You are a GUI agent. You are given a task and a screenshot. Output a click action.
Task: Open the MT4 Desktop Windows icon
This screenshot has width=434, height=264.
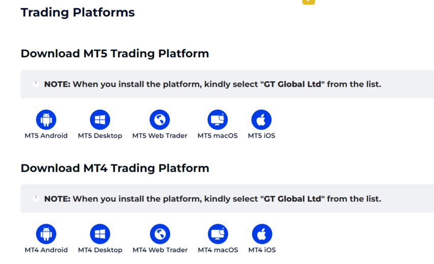(x=100, y=234)
